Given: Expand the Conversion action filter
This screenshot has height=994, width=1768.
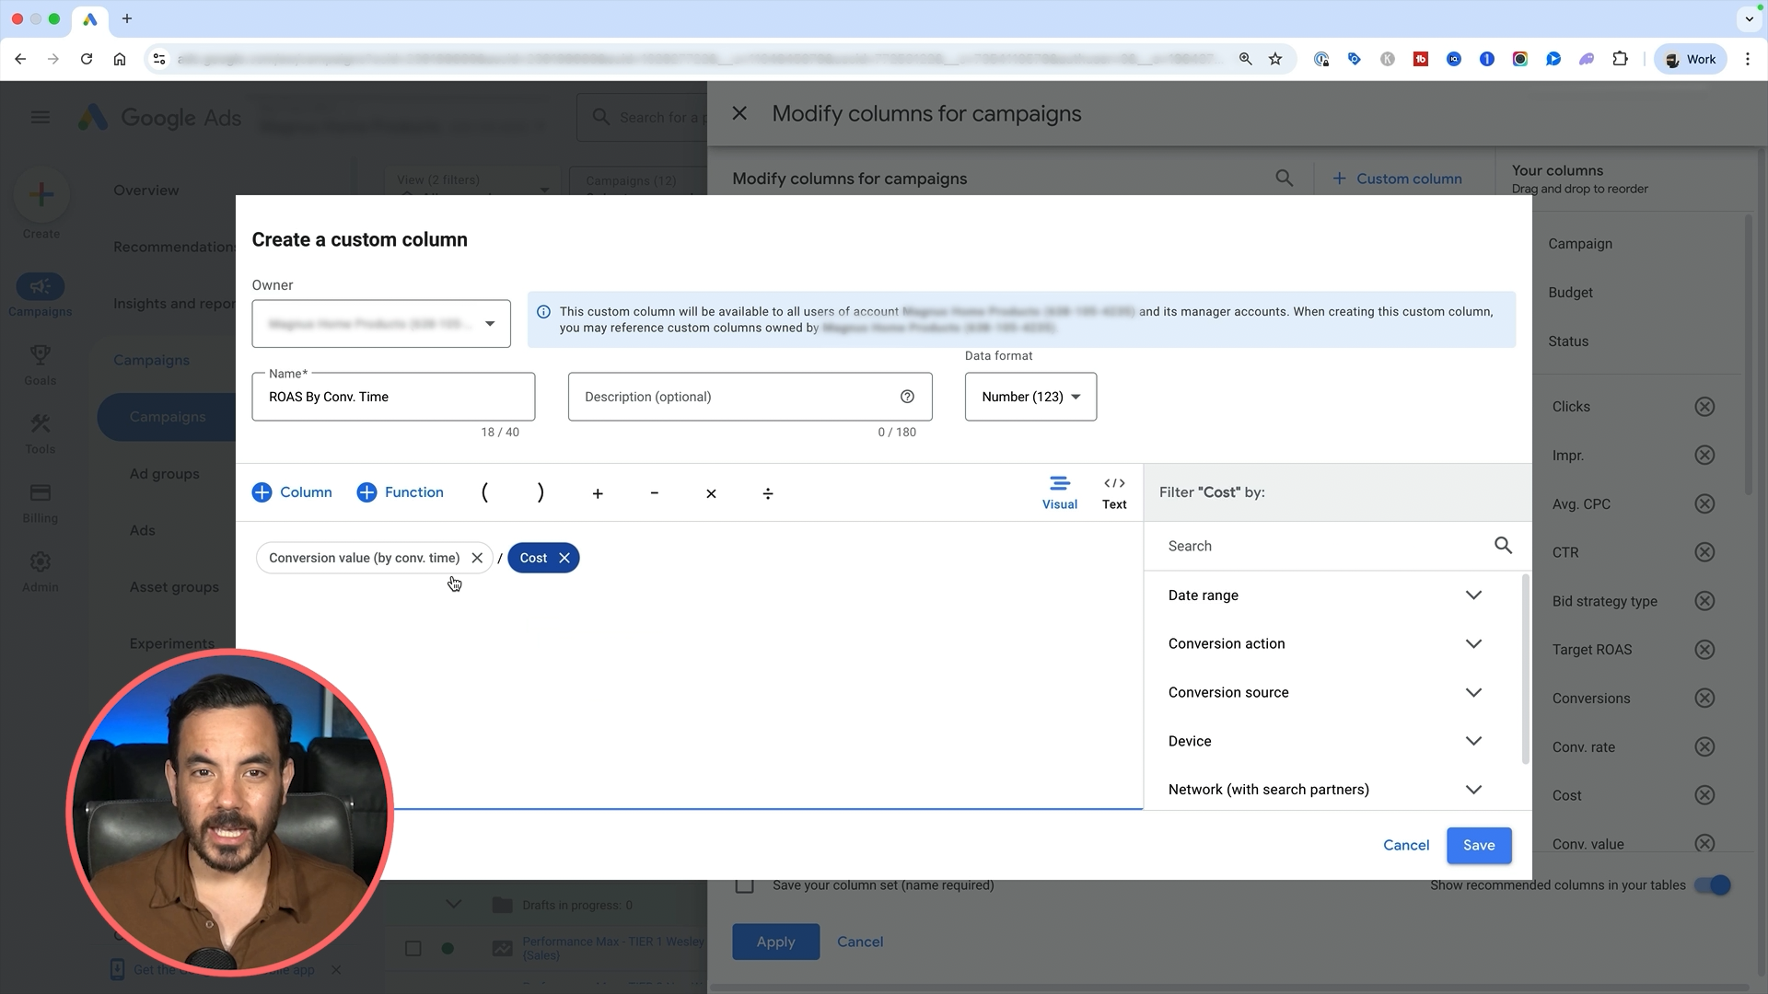Looking at the screenshot, I should coord(1473,644).
